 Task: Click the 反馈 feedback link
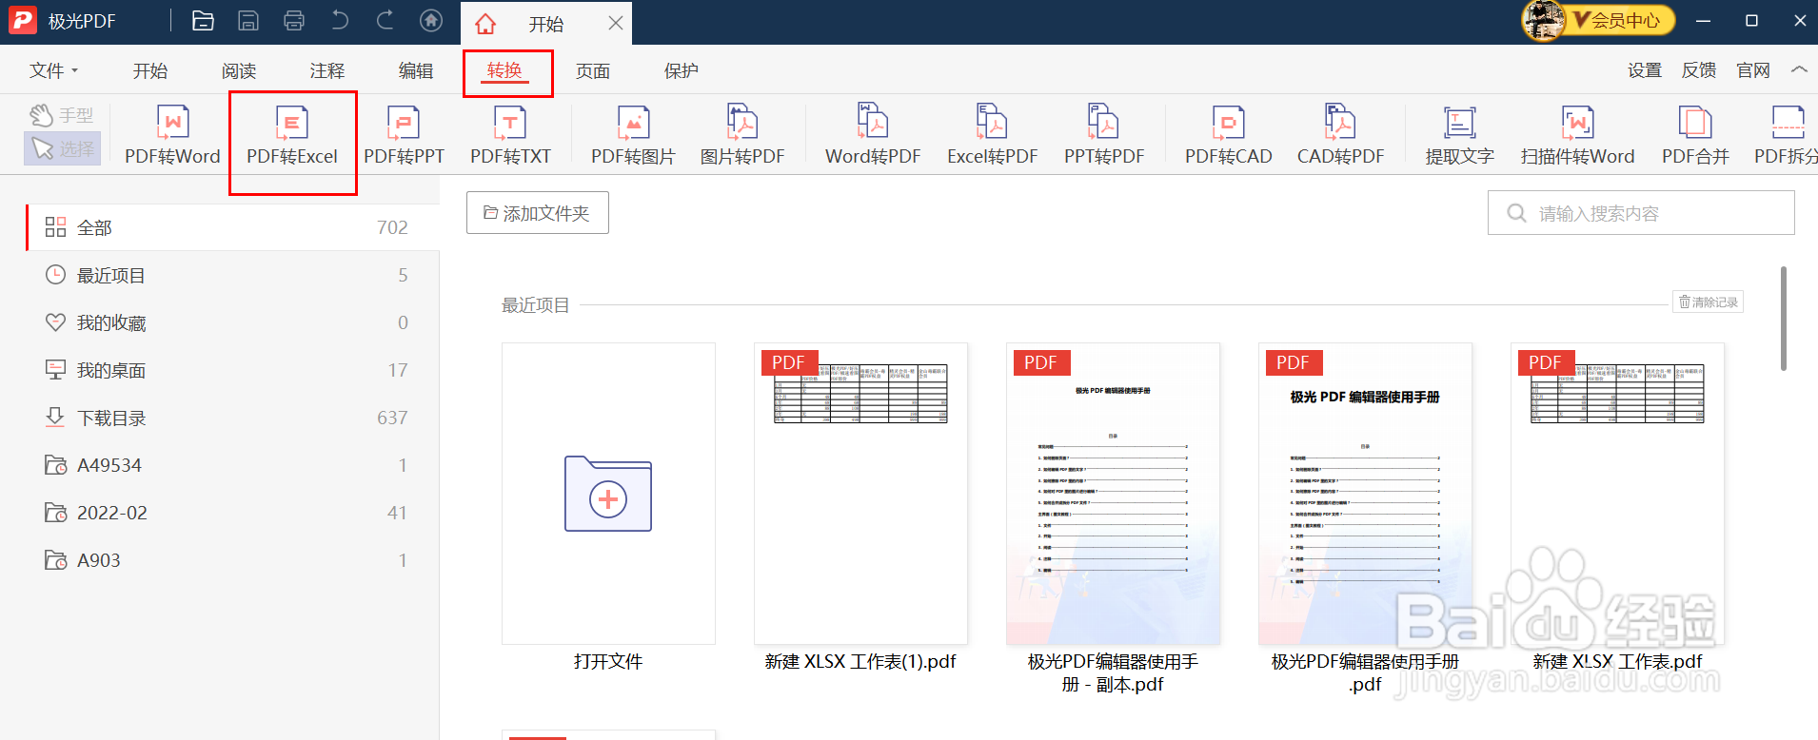(1699, 70)
